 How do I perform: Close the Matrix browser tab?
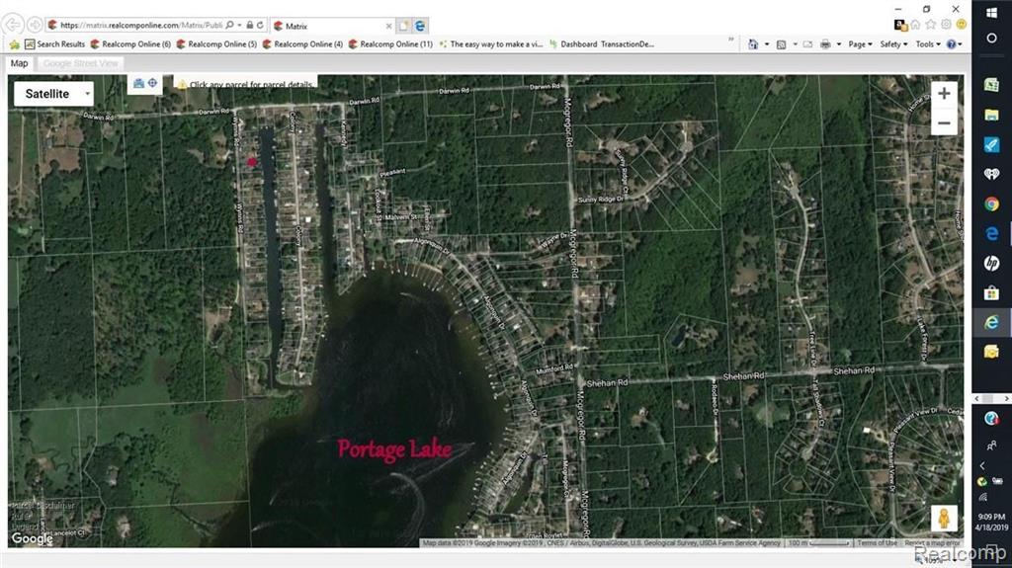coord(388,27)
